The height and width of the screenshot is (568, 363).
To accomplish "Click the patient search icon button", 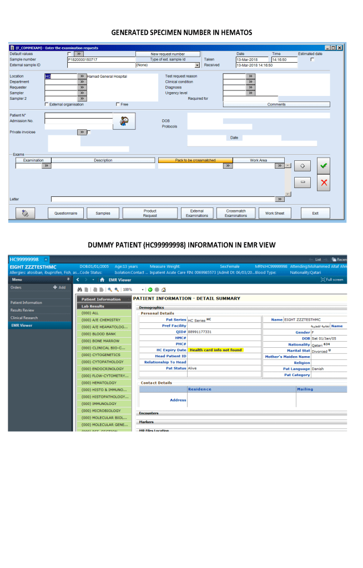I will pyautogui.click(x=124, y=121).
